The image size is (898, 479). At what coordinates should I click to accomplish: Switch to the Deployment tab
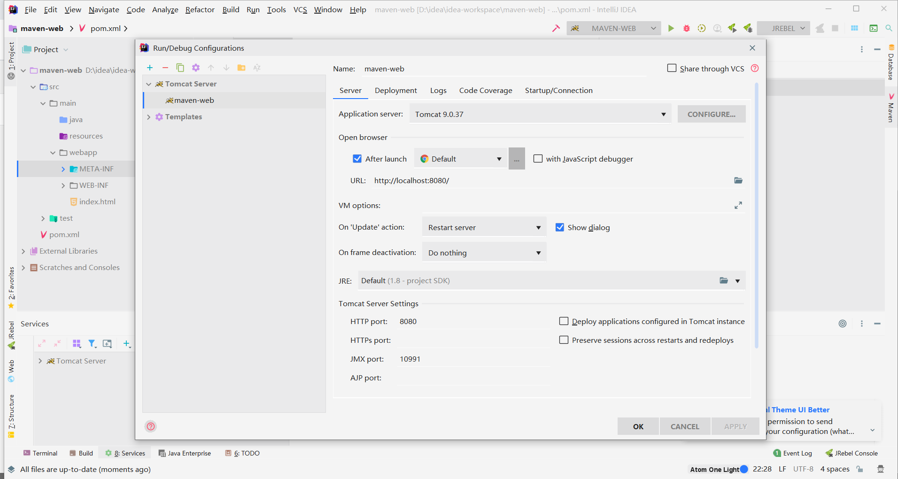396,91
